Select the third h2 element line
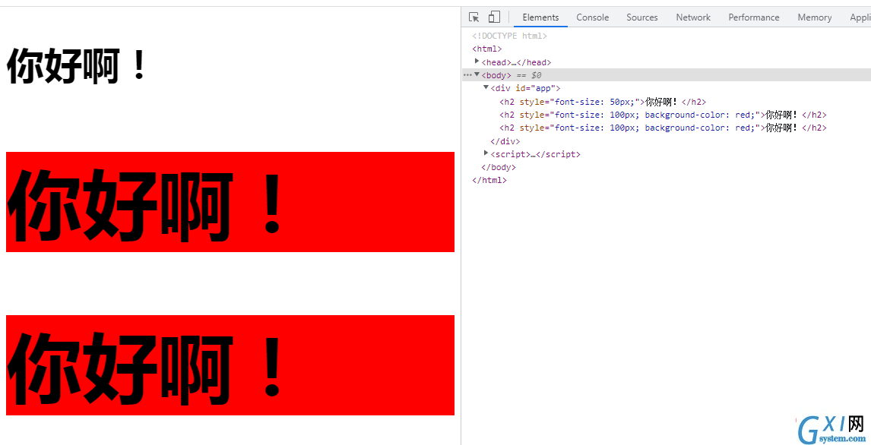This screenshot has width=871, height=445. (663, 128)
